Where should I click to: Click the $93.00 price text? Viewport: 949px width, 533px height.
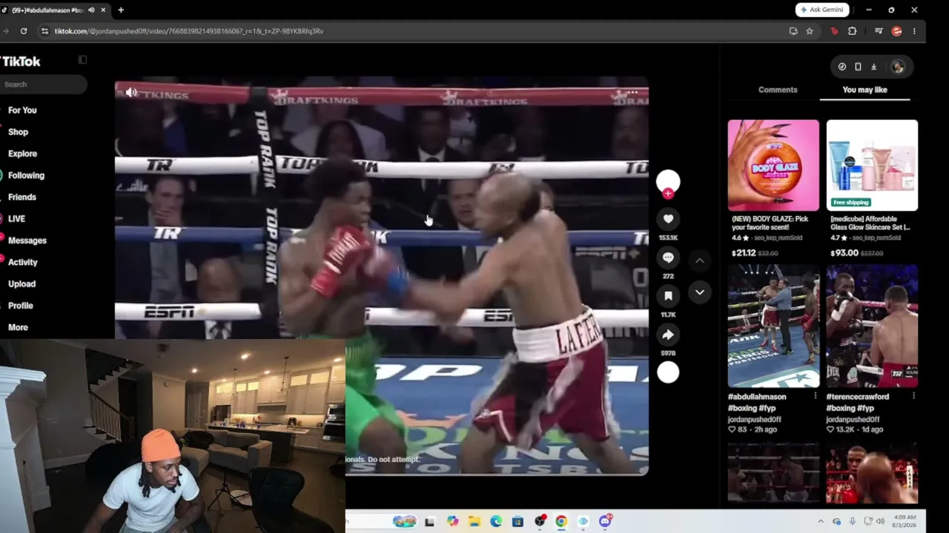coord(844,253)
